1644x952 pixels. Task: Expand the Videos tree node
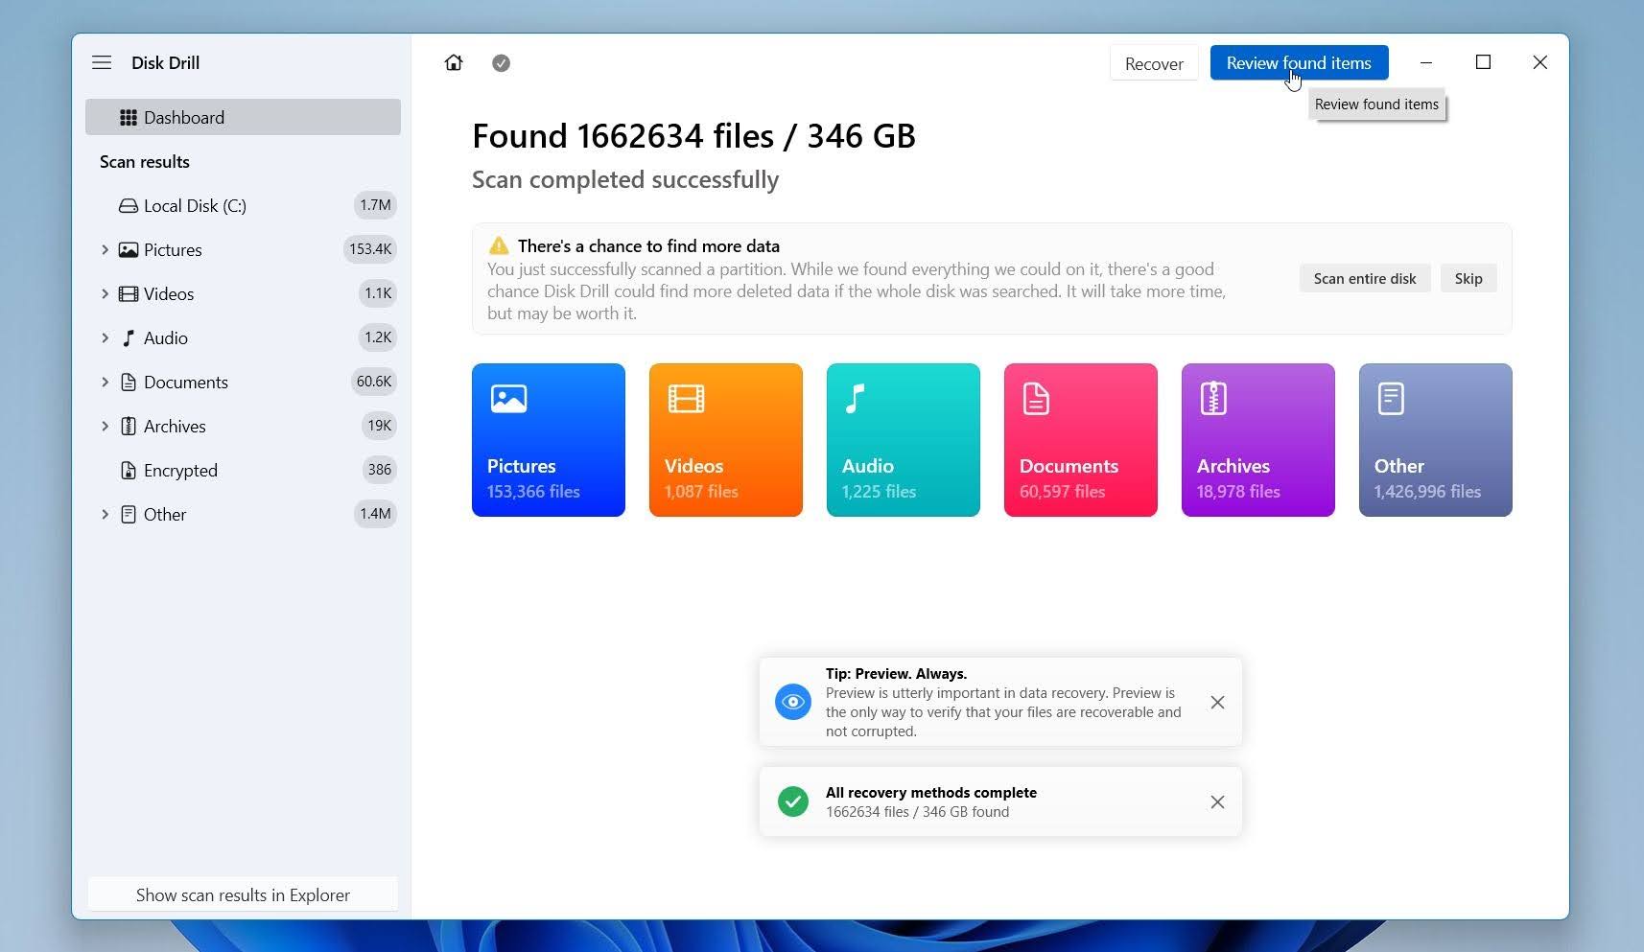click(105, 294)
